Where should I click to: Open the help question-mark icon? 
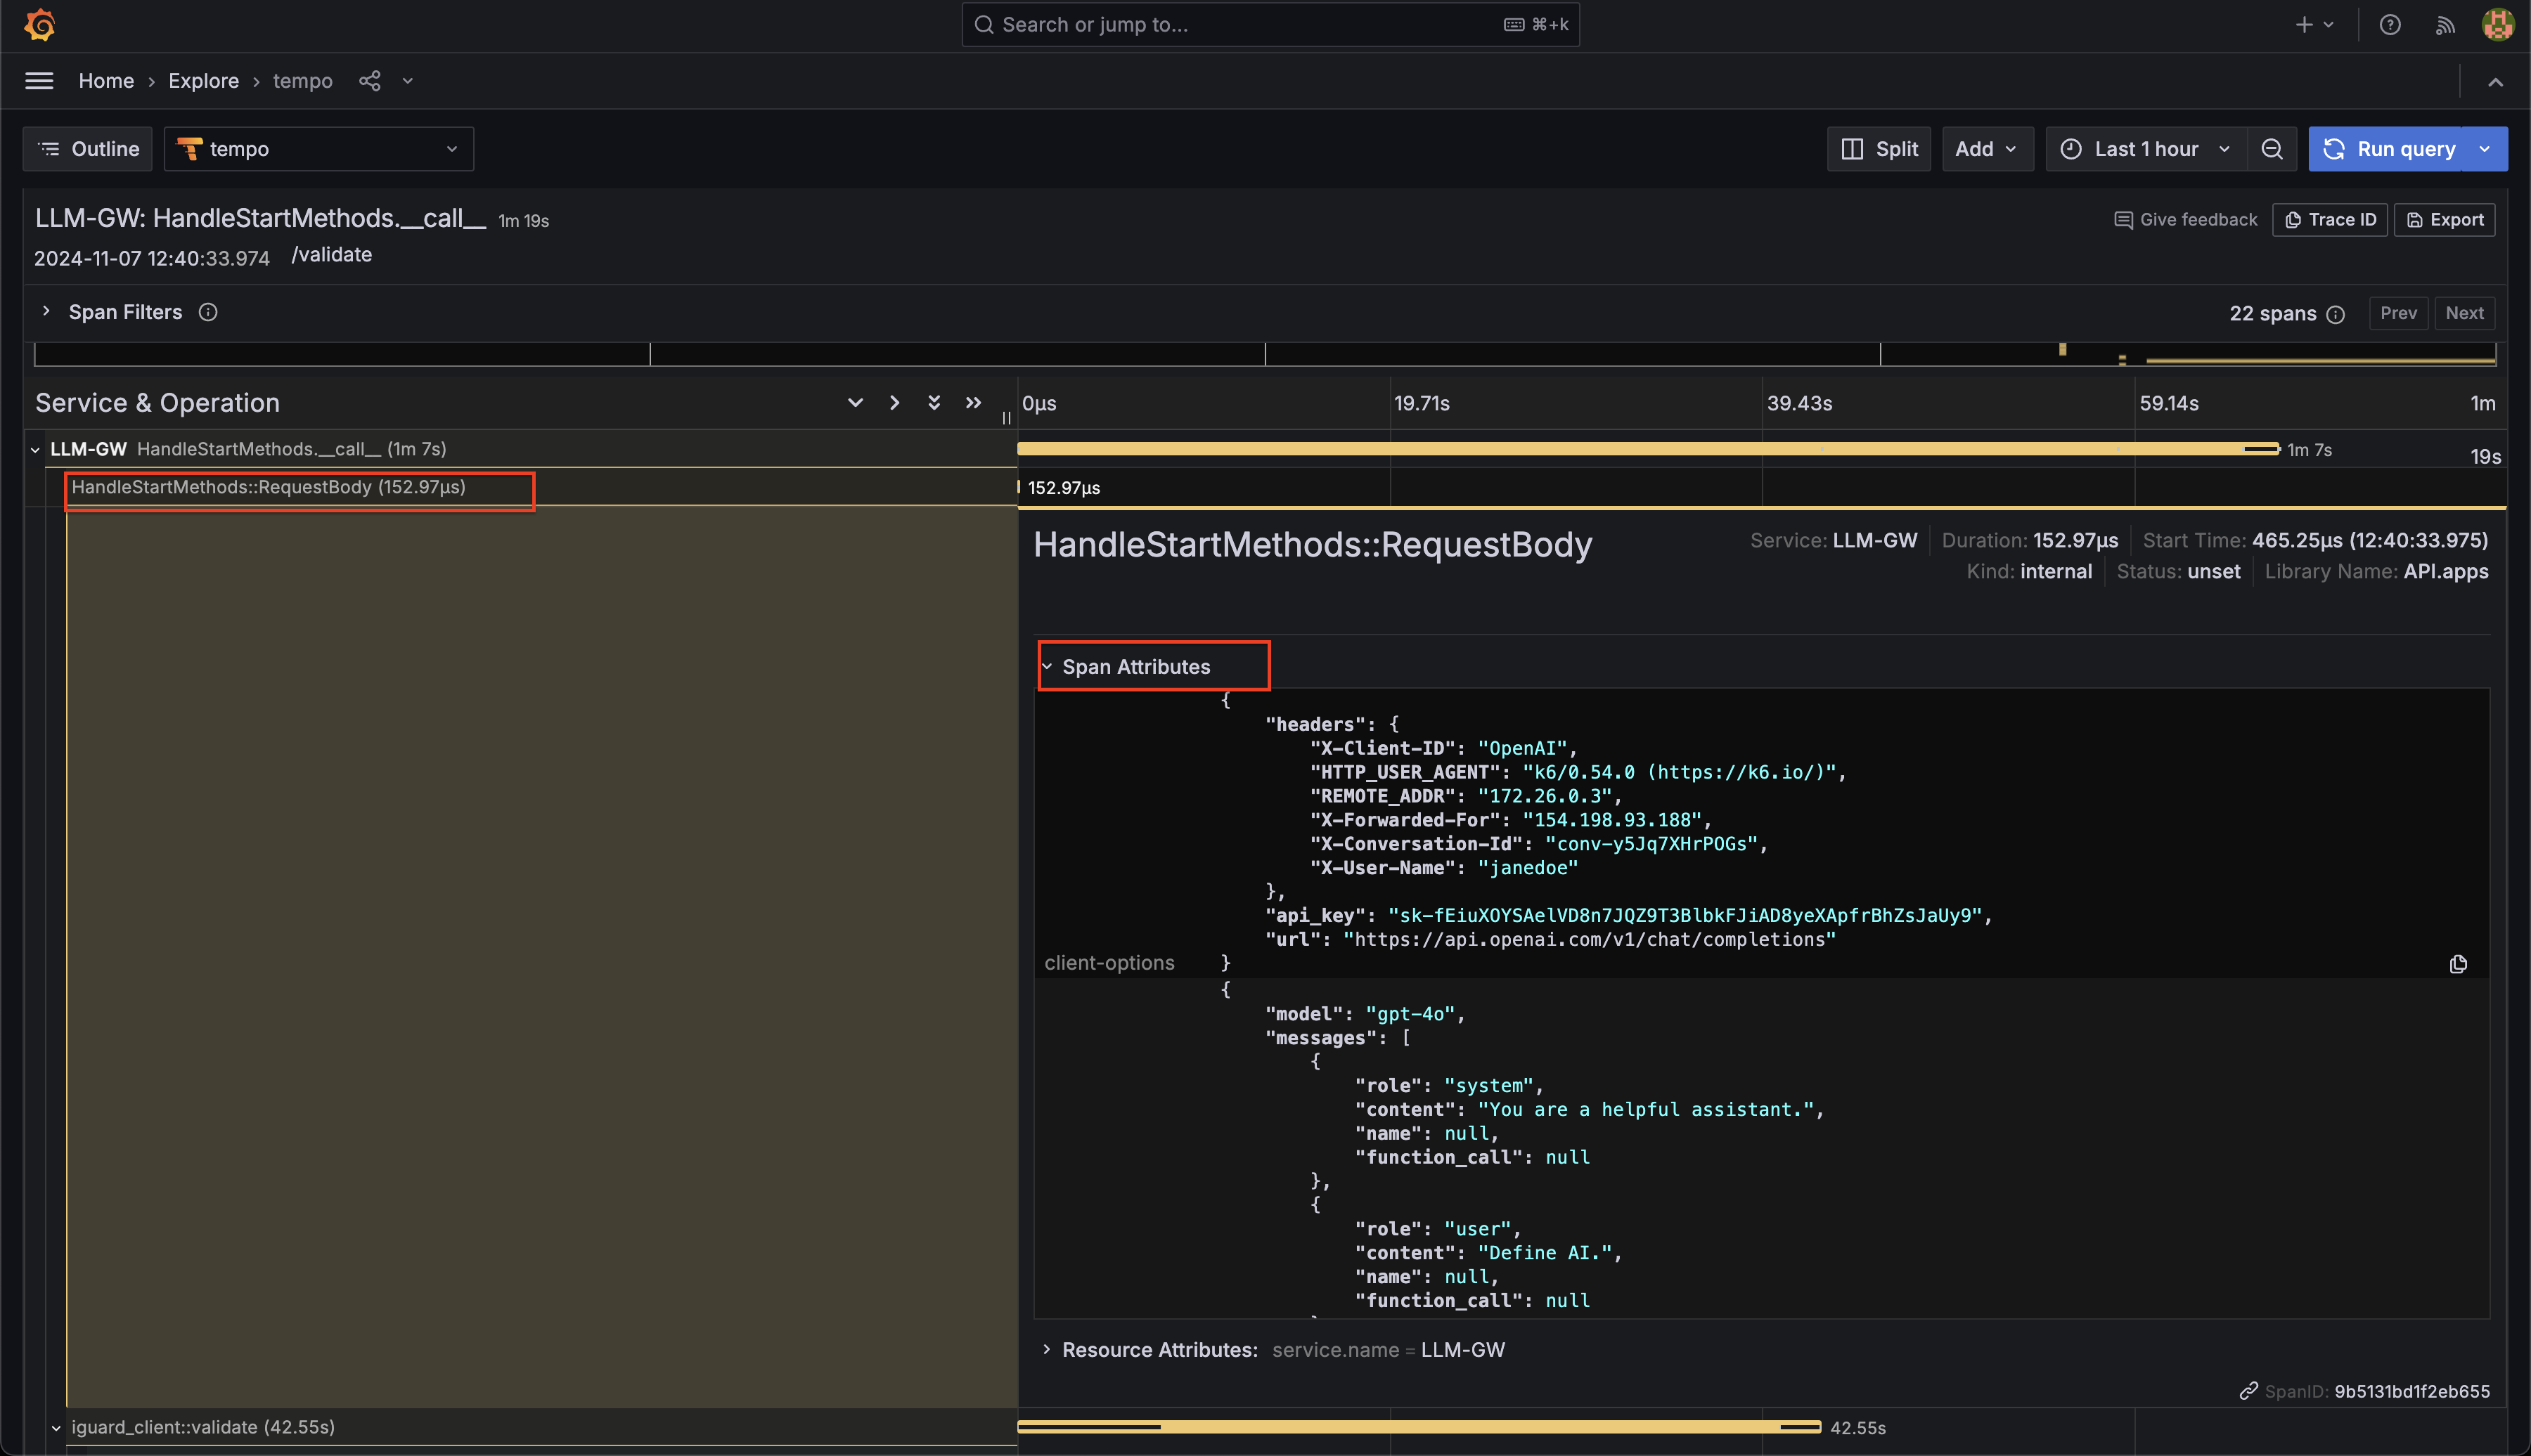coord(2389,24)
